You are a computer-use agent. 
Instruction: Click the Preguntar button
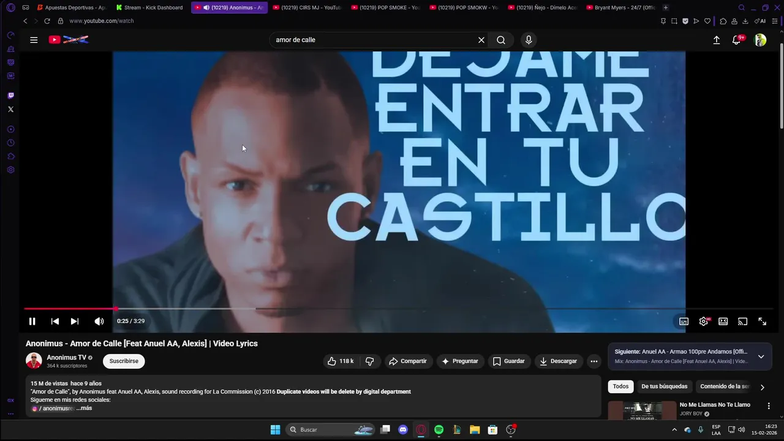[460, 361]
